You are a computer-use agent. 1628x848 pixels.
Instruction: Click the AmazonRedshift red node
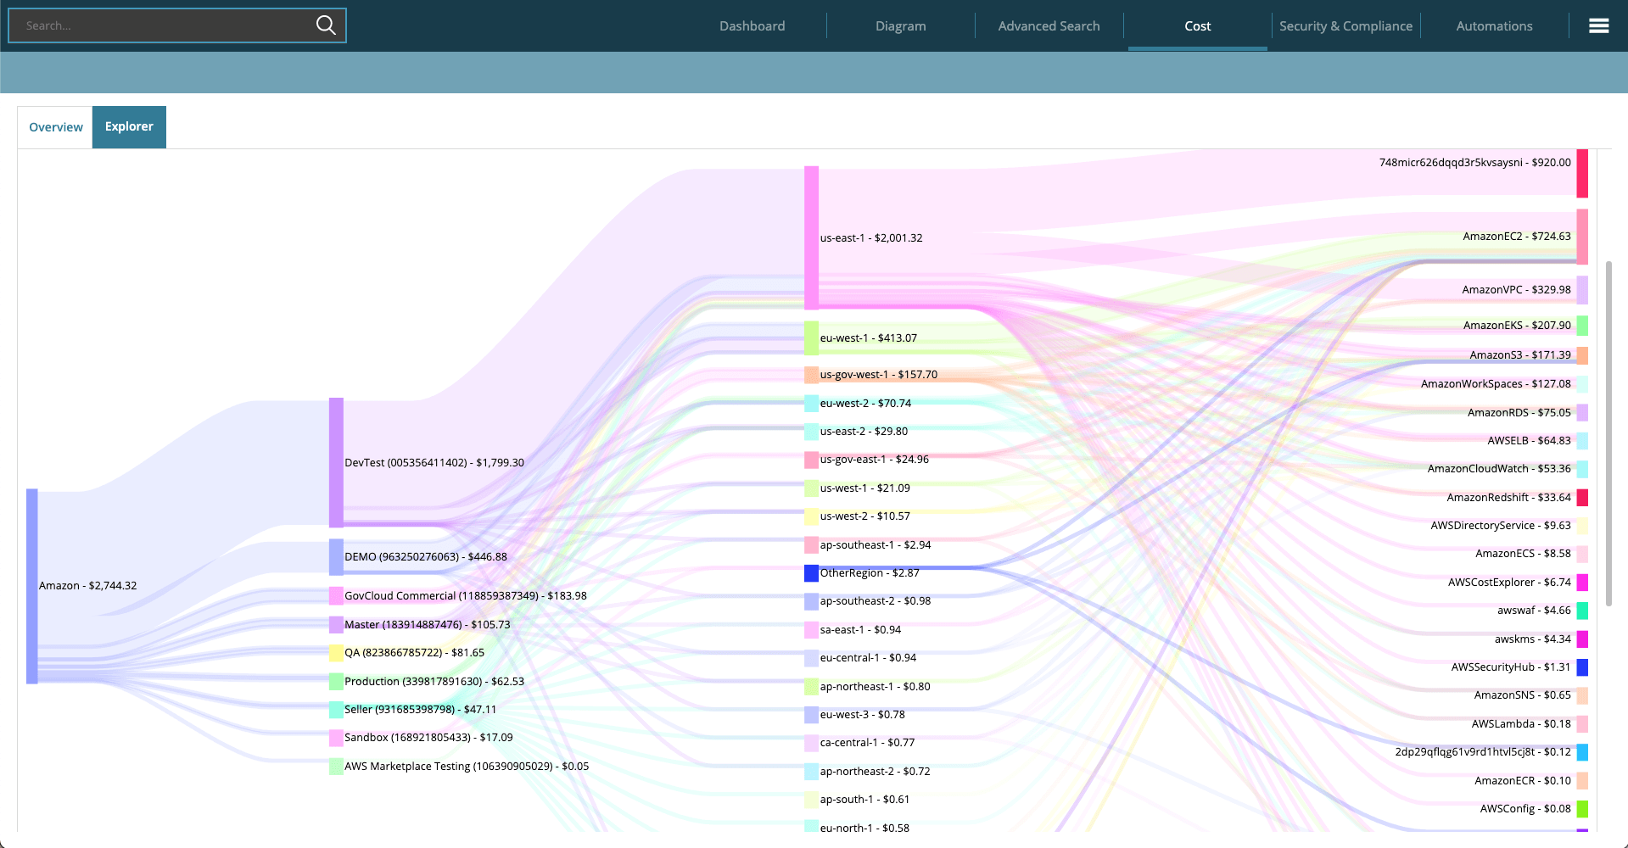pos(1582,498)
